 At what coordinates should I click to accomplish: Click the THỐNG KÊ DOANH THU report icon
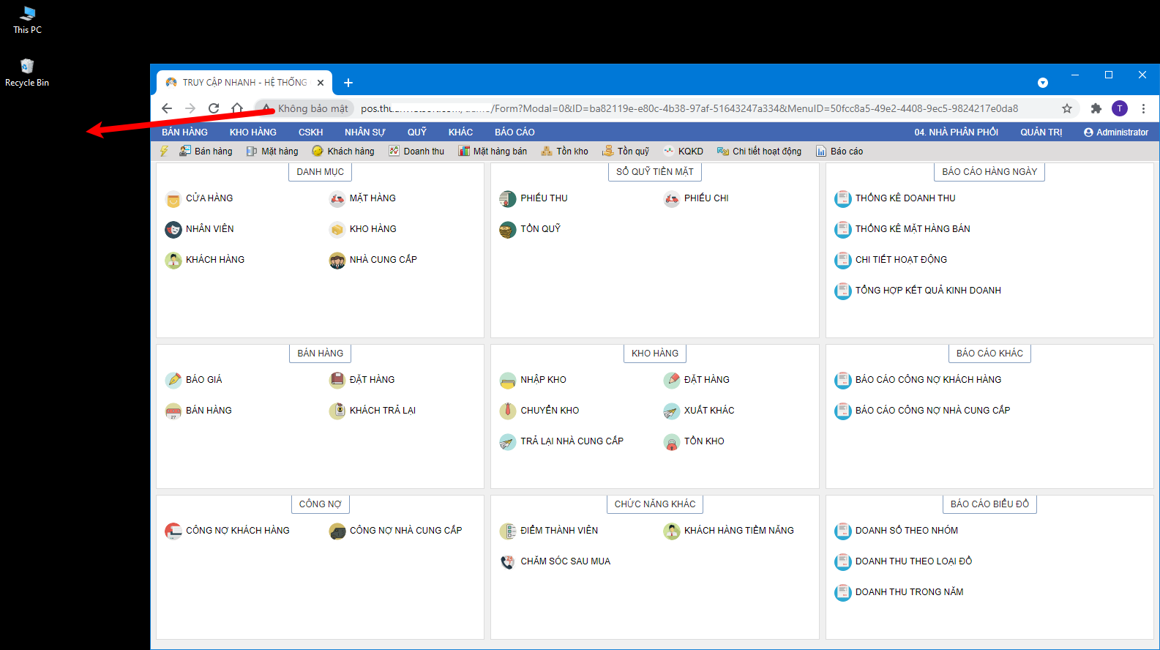pos(843,199)
